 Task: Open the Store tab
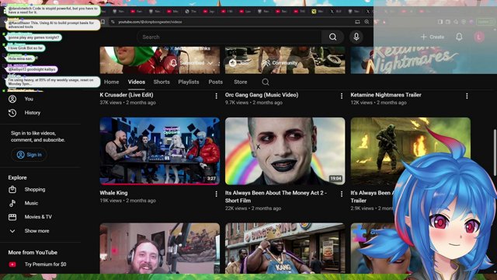(241, 82)
